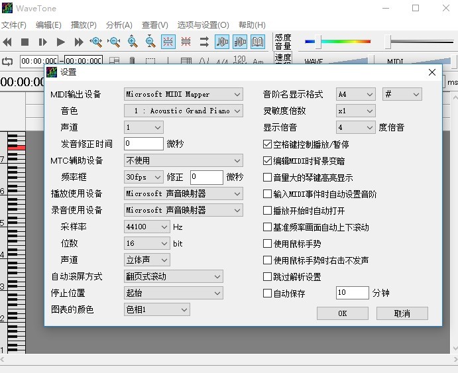Open 录音使用设备 dropdown

pos(184,210)
